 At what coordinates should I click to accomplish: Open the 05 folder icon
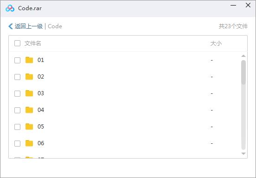click(x=29, y=127)
